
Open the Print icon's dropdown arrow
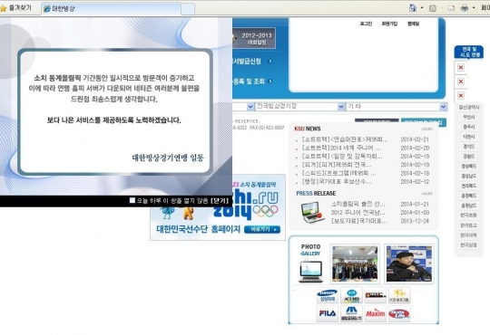474,8
